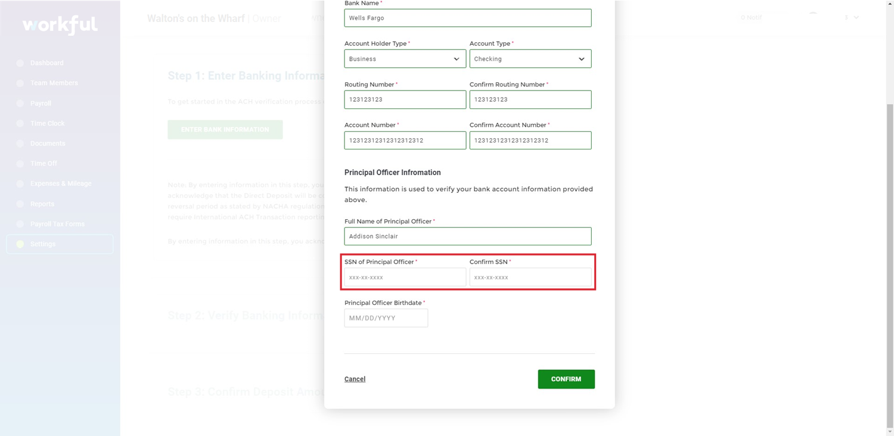Click the Cancel link
This screenshot has height=436, width=894.
point(355,379)
